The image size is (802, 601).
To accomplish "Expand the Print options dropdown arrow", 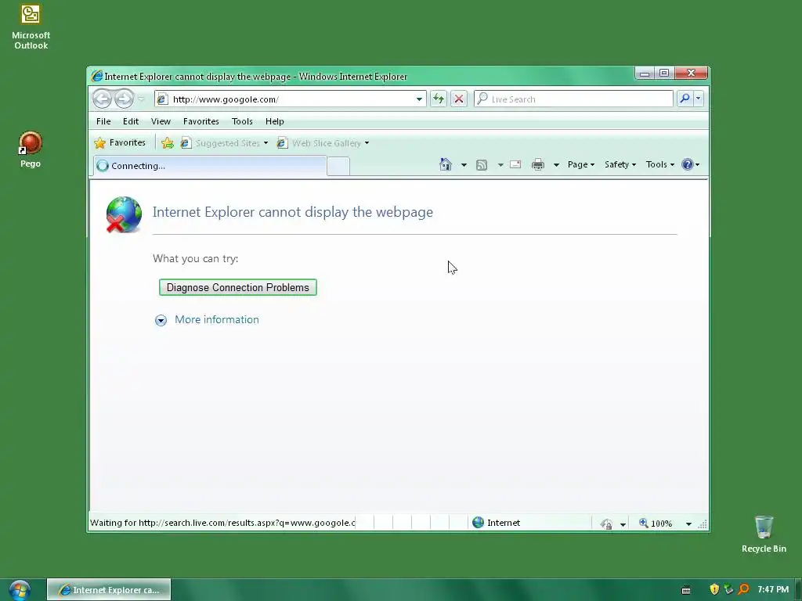I will 556,164.
